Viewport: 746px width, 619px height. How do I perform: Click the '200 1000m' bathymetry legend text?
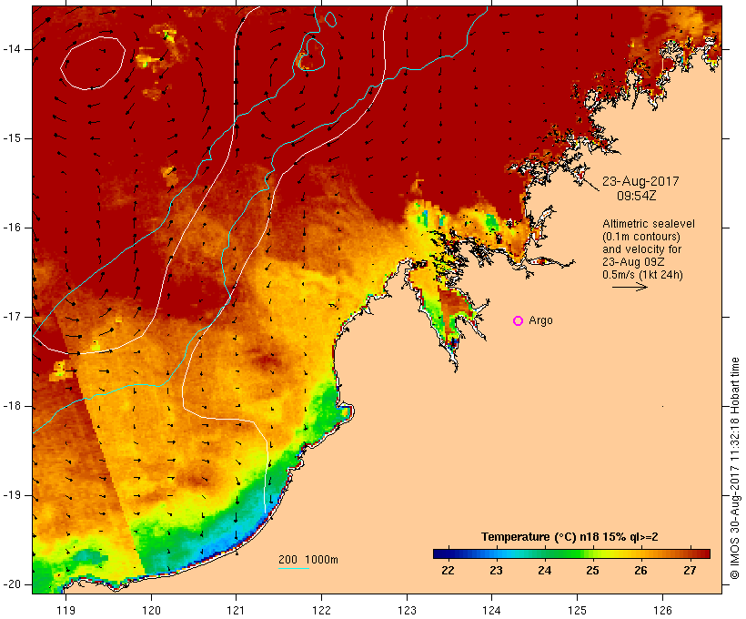308,560
